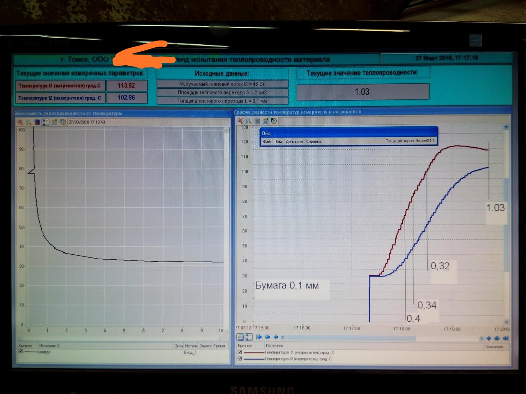526x394 pixels.
Task: Click crossed-out red icon in right chart toolbar
Action: tap(240, 121)
